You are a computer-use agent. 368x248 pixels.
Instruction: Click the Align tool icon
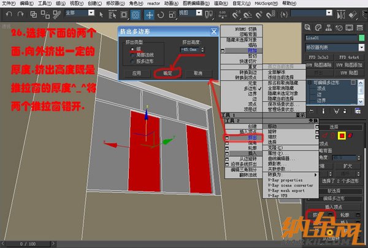[353, 15]
